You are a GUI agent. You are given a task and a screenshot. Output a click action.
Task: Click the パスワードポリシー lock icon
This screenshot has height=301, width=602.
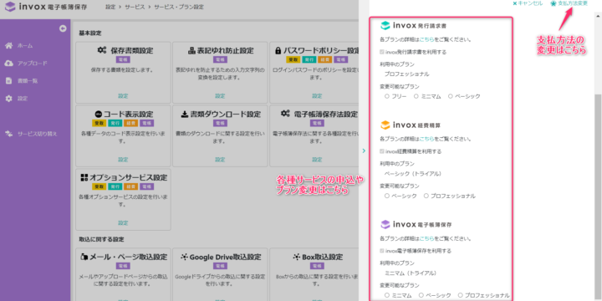[x=278, y=51]
